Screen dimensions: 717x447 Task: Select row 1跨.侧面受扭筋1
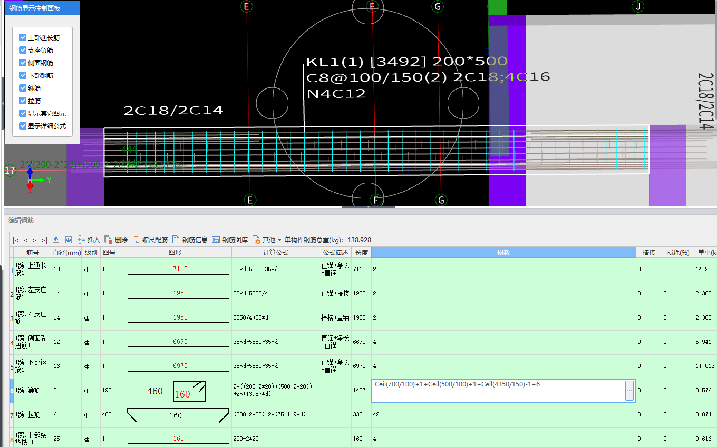(x=32, y=342)
